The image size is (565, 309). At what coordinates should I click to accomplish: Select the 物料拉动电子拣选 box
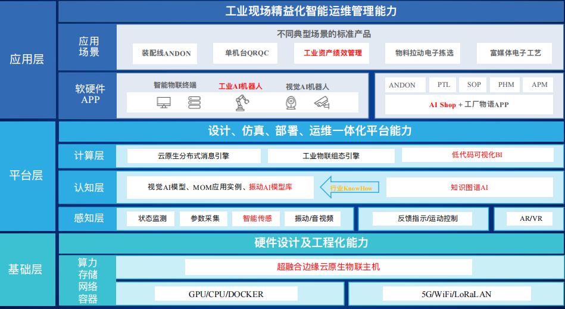[x=424, y=53]
